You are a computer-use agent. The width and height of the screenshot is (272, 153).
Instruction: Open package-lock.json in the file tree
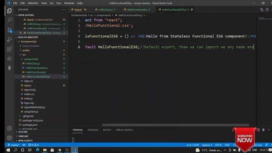(x=33, y=120)
